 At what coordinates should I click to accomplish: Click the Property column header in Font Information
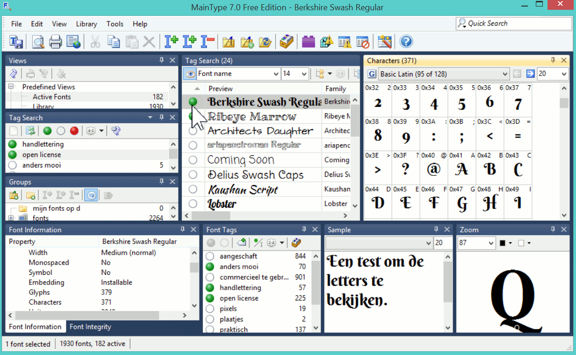[53, 242]
